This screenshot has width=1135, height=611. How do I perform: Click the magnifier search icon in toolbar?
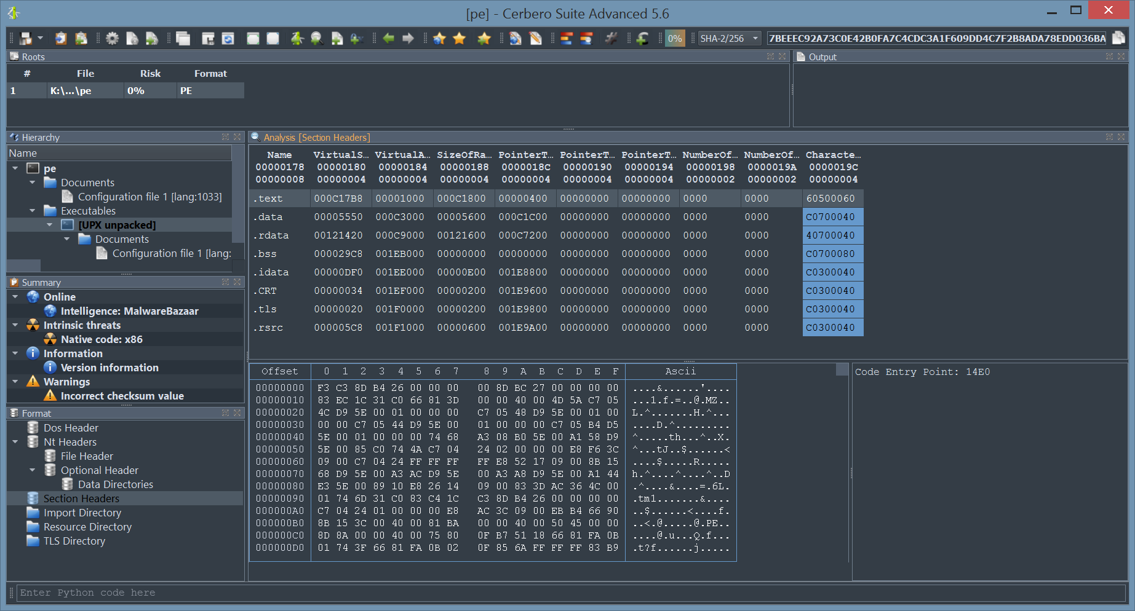click(x=317, y=39)
